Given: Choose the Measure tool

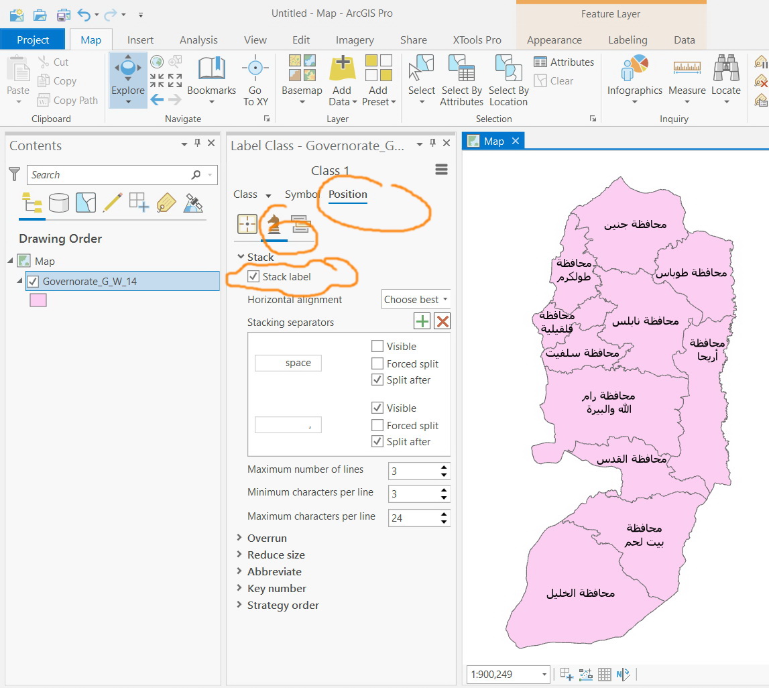Looking at the screenshot, I should point(687,80).
